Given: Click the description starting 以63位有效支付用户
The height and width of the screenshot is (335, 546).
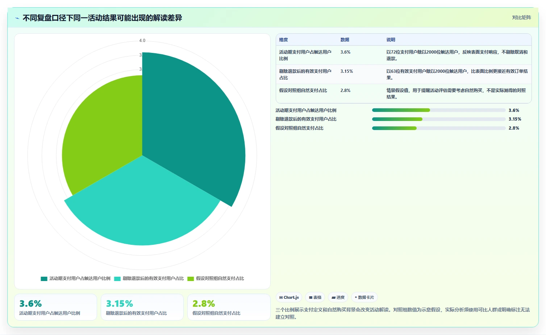Looking at the screenshot, I should point(457,75).
